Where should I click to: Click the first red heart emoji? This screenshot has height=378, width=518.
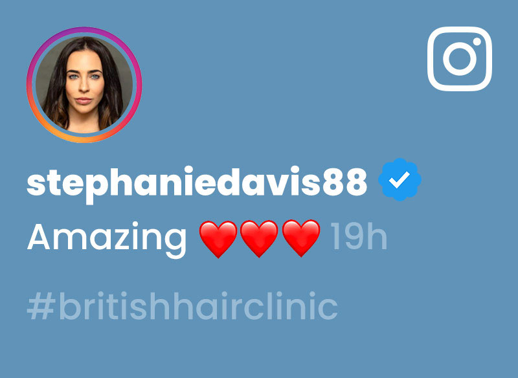point(218,239)
